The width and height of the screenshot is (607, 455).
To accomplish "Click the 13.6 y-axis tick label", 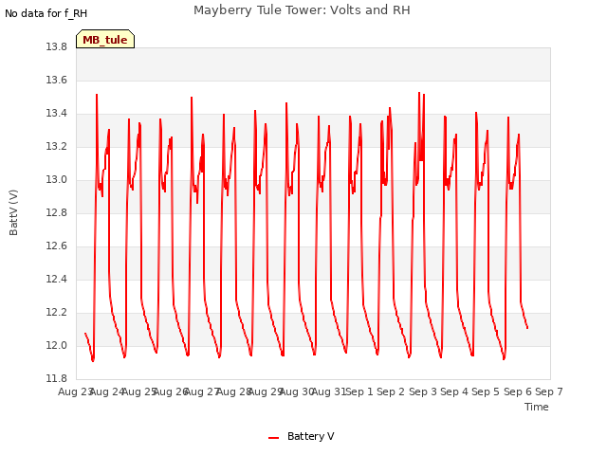I will pyautogui.click(x=57, y=81).
